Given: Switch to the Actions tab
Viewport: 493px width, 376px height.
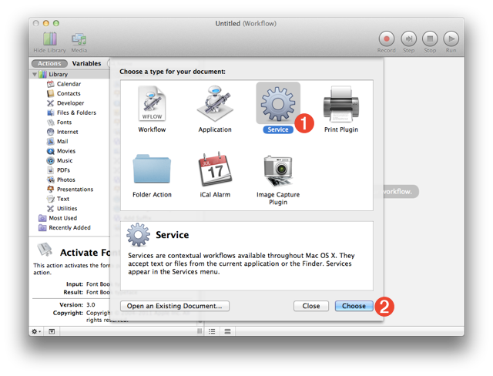Looking at the screenshot, I should [x=49, y=63].
